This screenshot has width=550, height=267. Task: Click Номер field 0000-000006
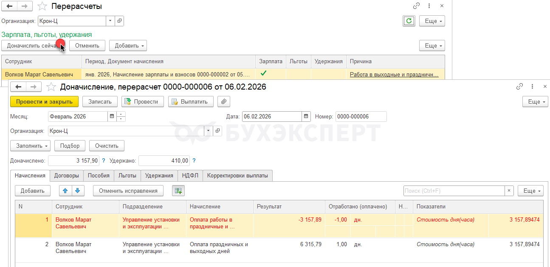click(x=361, y=116)
